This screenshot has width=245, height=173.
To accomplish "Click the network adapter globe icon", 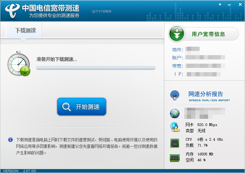I will coord(175,127).
